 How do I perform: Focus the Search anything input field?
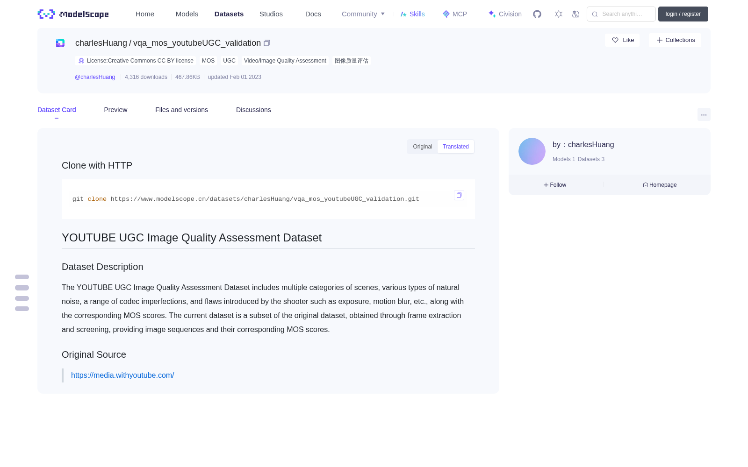point(621,14)
